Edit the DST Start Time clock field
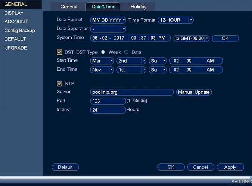The image size is (252, 186). [196, 61]
